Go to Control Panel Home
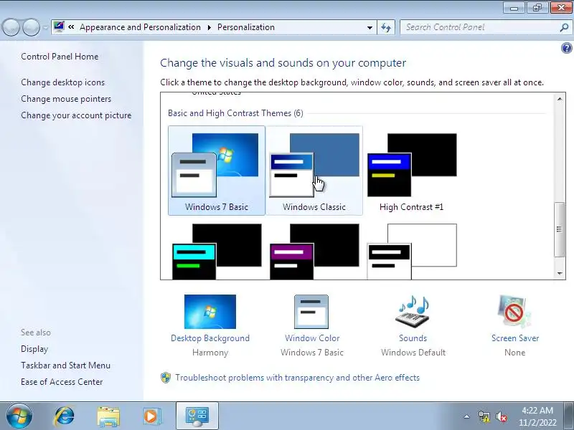This screenshot has height=430, width=574. (x=60, y=57)
